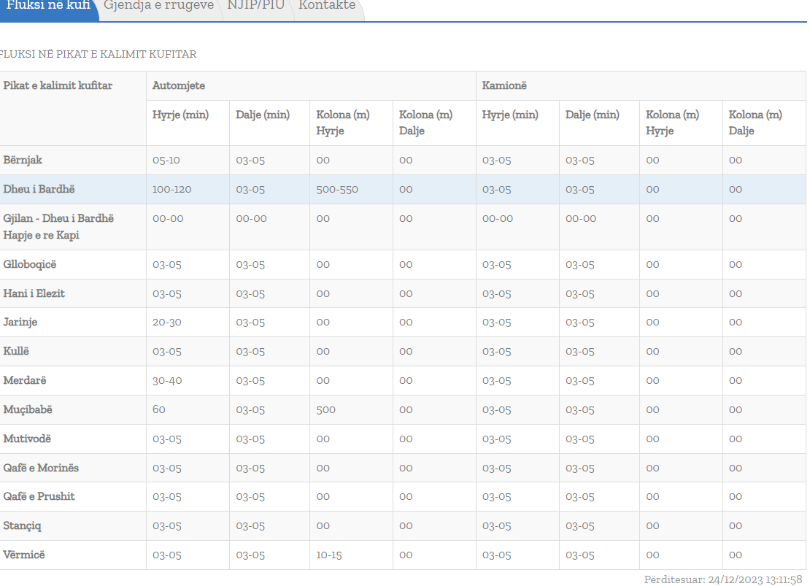Click the Hani i Elezit row label

(34, 293)
